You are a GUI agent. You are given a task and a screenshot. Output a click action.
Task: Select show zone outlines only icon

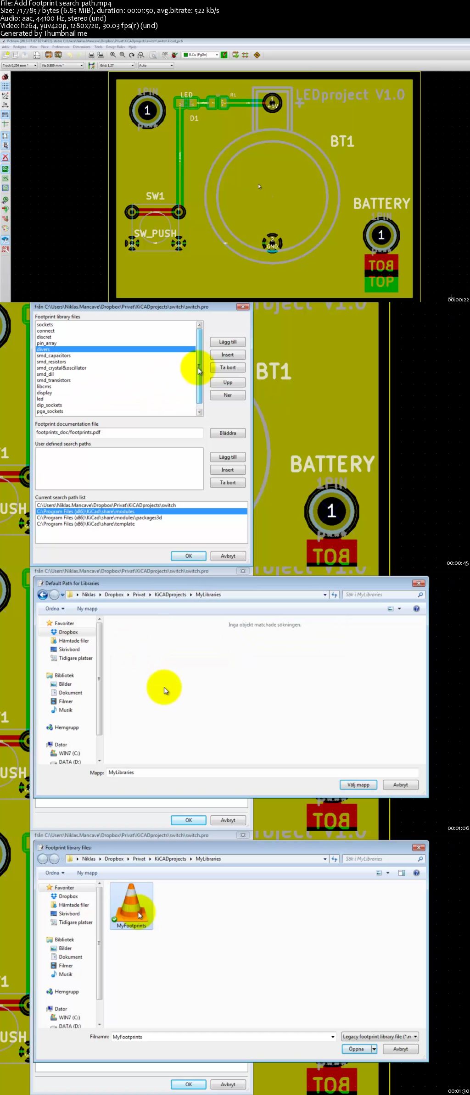tap(5, 188)
